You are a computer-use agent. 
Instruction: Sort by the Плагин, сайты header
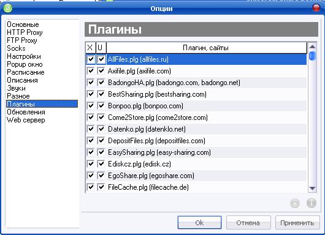point(207,48)
